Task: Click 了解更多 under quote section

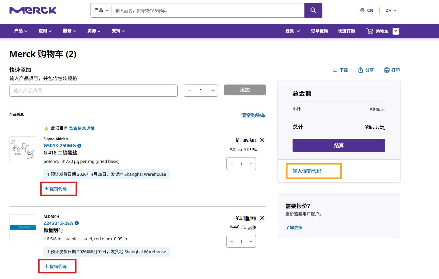Action: click(x=294, y=227)
